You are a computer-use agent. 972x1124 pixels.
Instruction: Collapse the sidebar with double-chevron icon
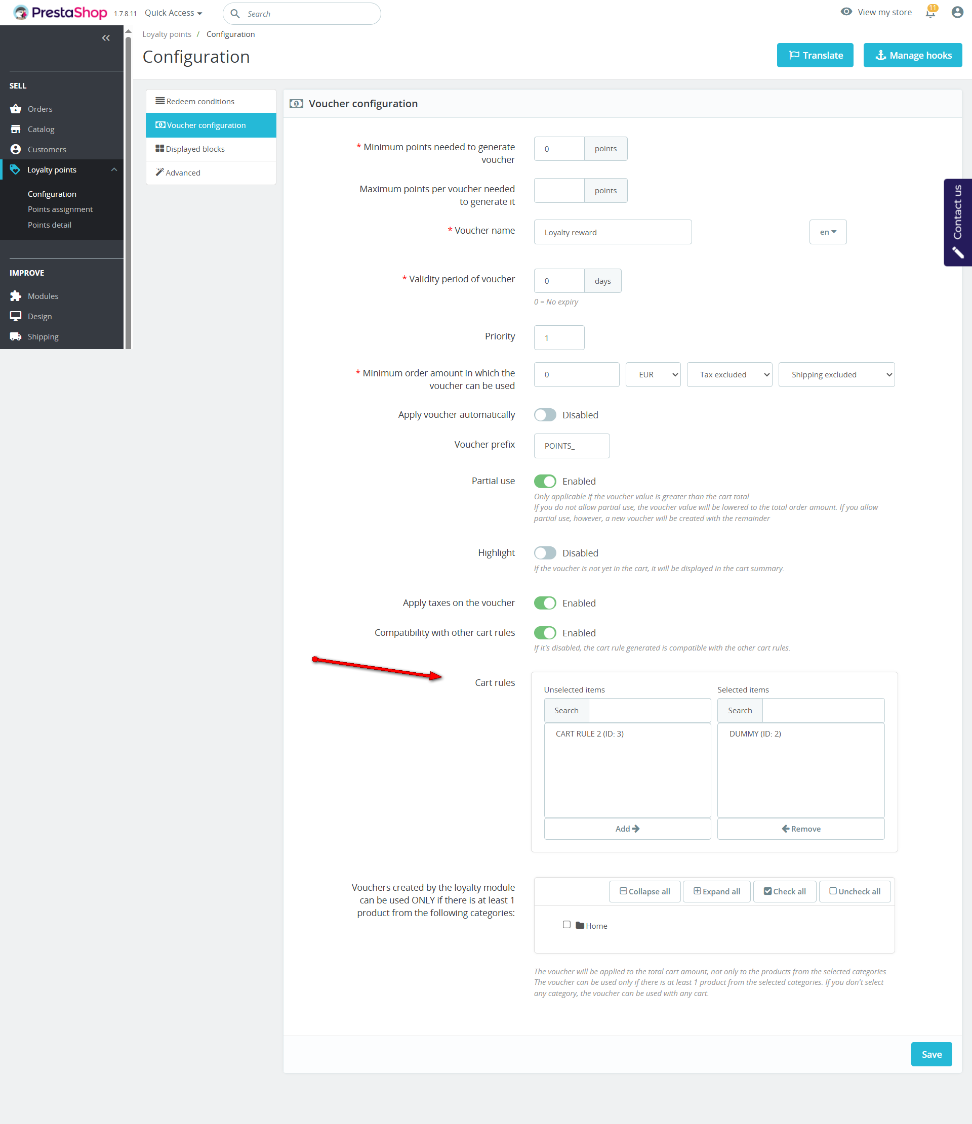tap(106, 38)
